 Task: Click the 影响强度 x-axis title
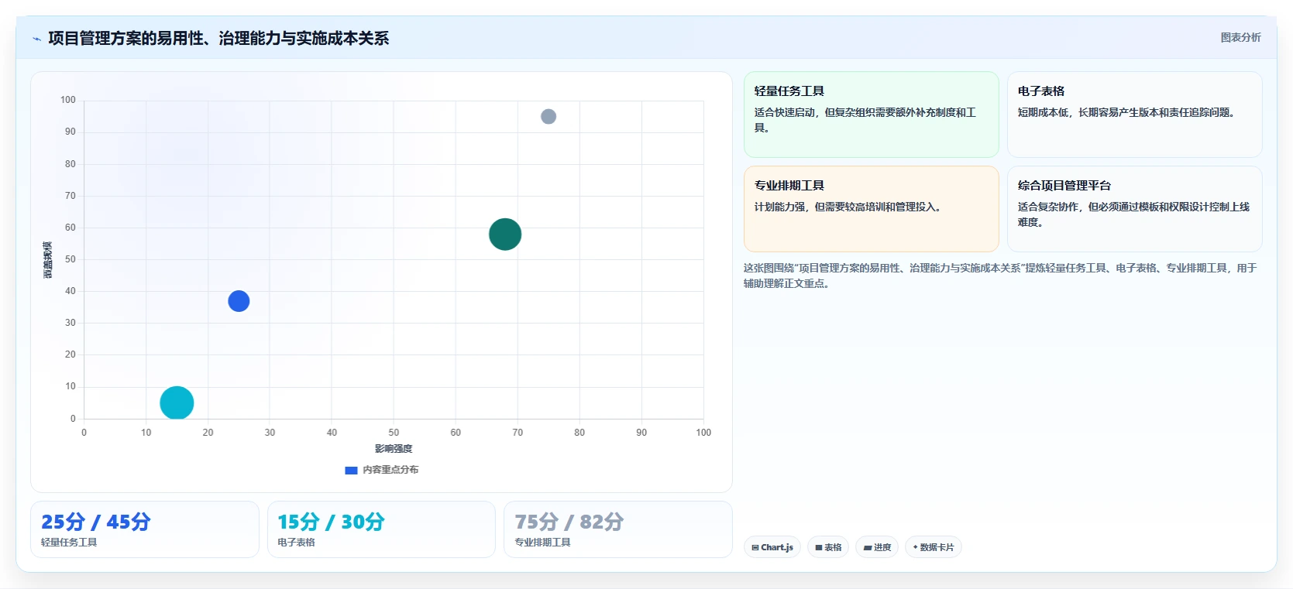tap(394, 449)
